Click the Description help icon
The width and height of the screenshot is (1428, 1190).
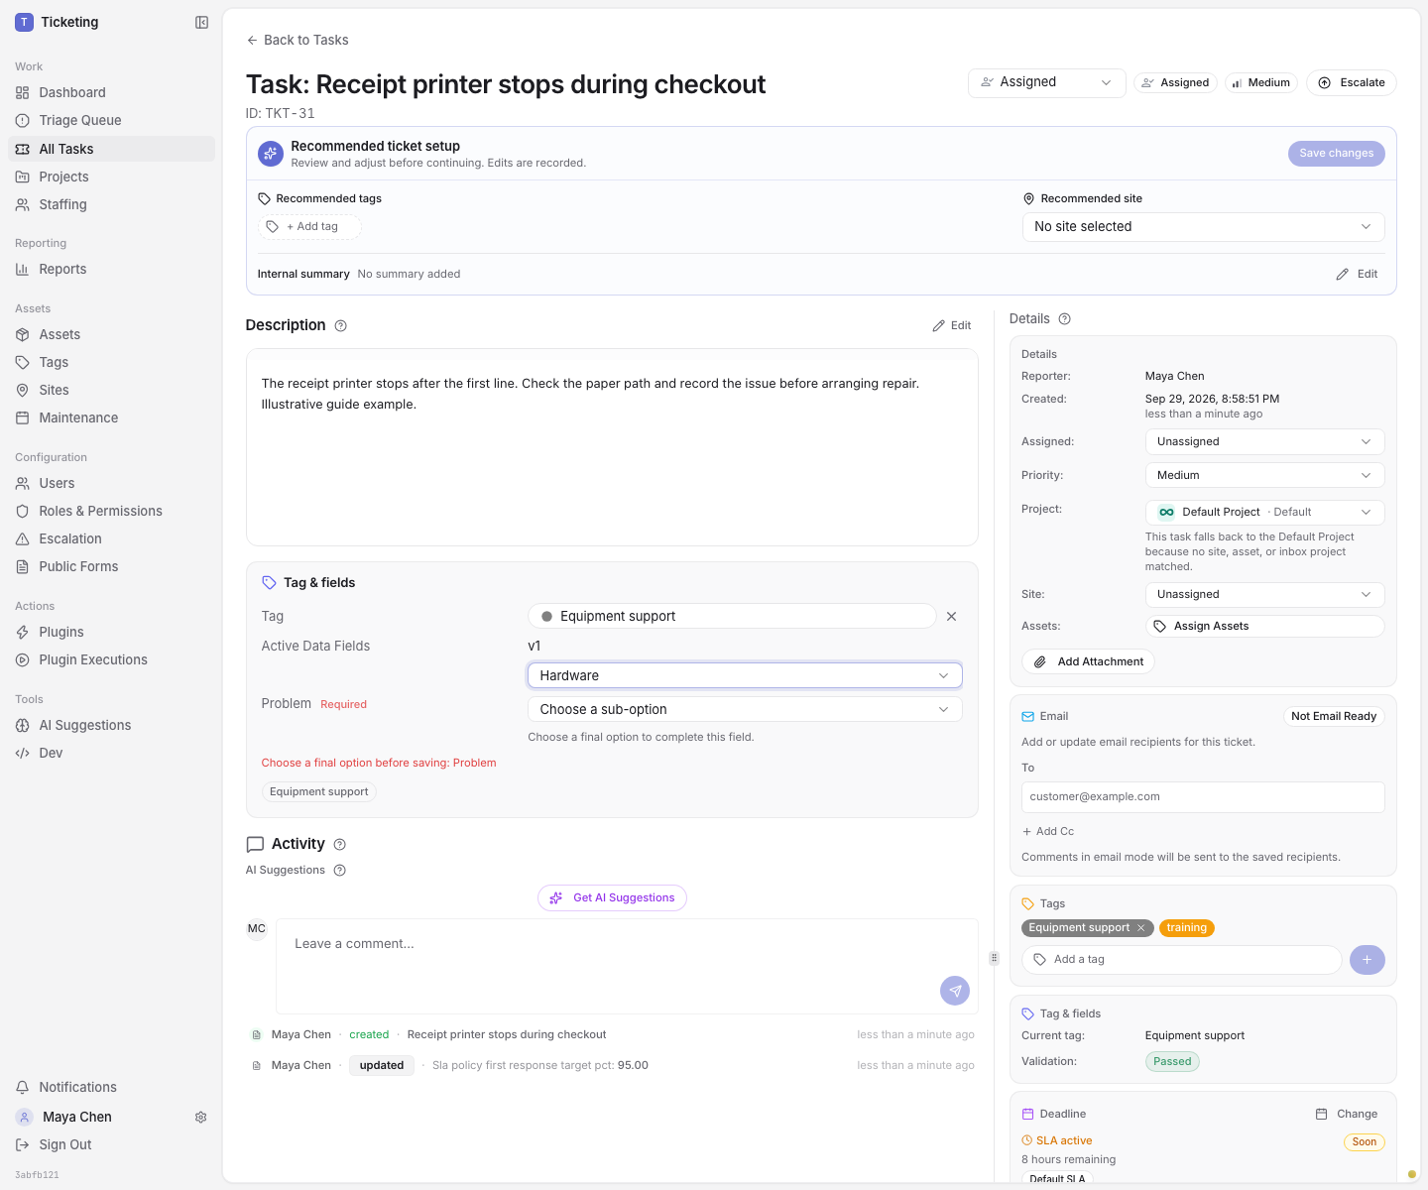click(x=341, y=325)
